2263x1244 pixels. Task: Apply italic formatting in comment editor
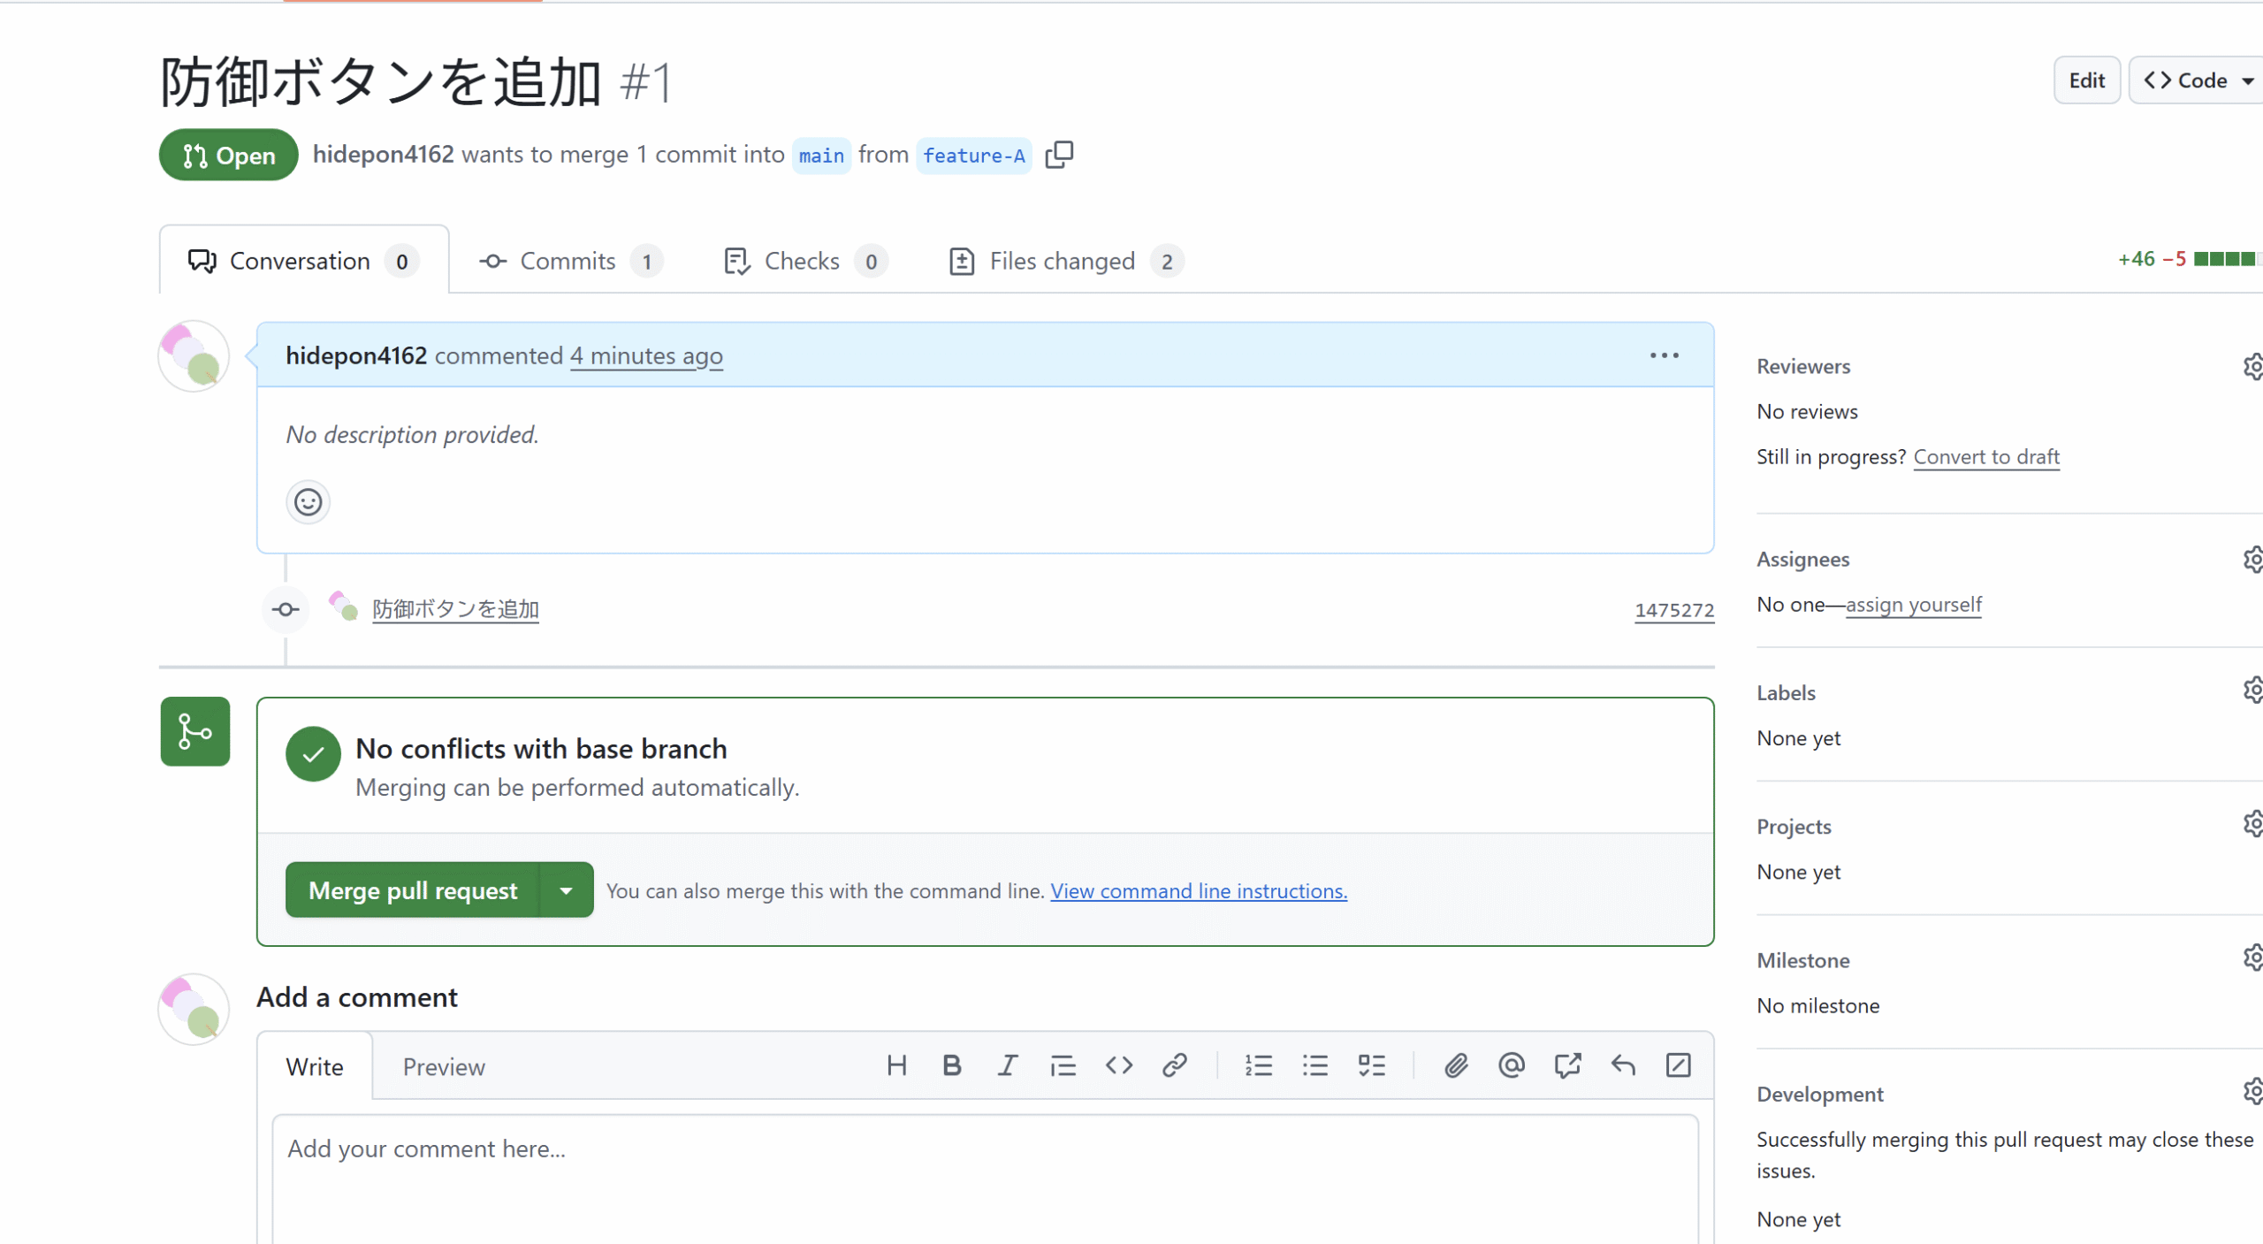coord(1008,1065)
